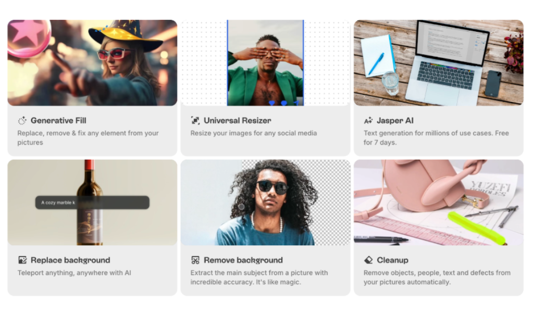533x316 pixels.
Task: Select the Cleanup title
Action: tap(393, 260)
